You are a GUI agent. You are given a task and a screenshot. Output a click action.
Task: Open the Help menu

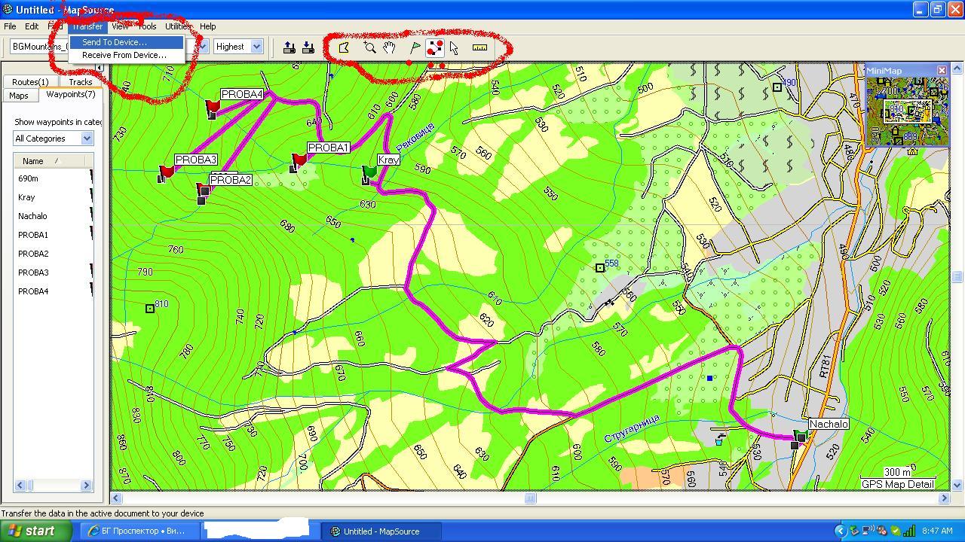[x=207, y=26]
